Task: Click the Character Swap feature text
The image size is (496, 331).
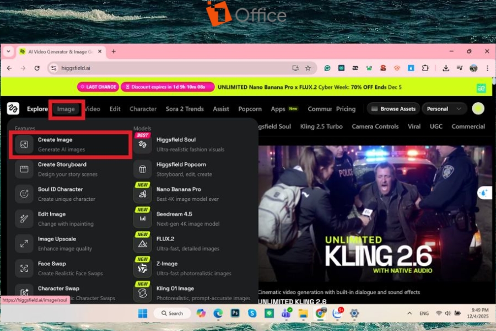Action: (x=58, y=288)
